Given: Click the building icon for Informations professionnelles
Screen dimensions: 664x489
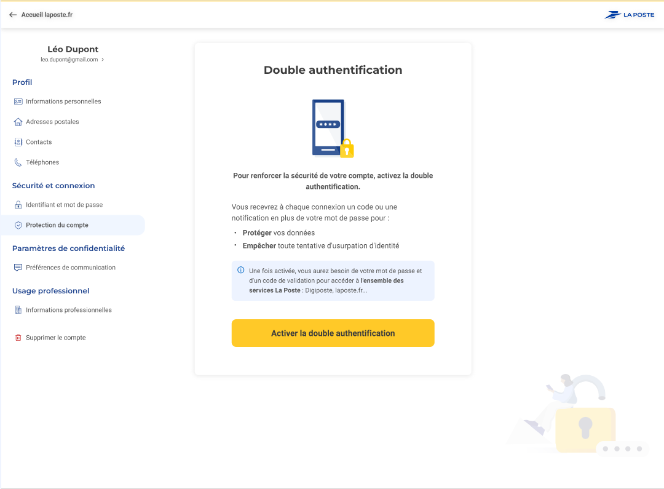Looking at the screenshot, I should click(18, 310).
